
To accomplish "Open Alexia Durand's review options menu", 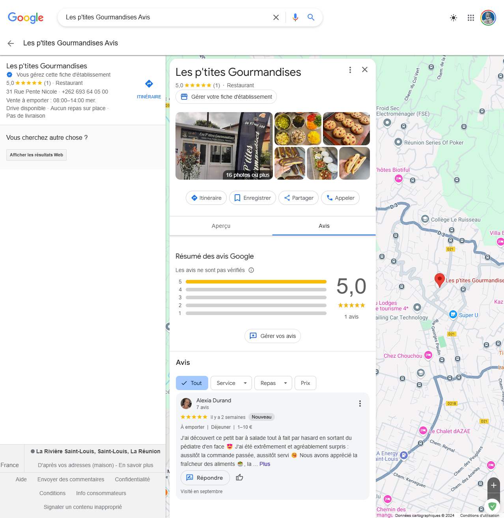I will [360, 404].
